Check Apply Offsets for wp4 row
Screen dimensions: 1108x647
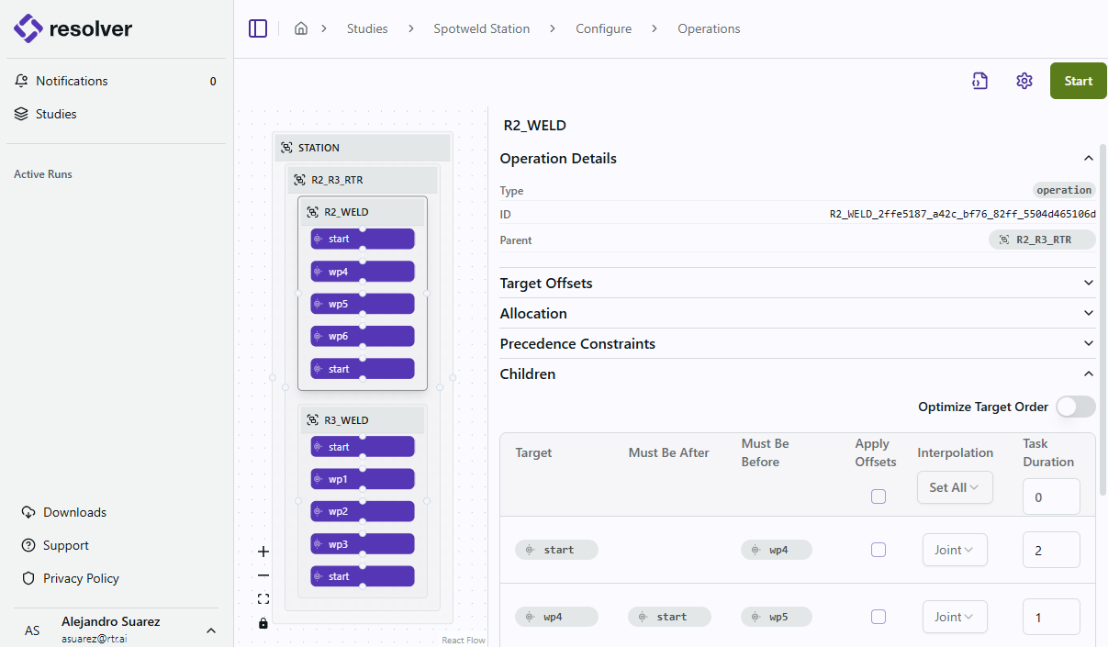click(x=879, y=617)
